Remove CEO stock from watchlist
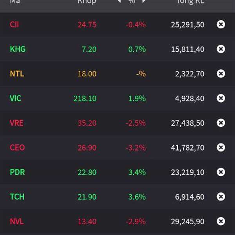Viewport: 235px width, 235px height. pos(221,148)
